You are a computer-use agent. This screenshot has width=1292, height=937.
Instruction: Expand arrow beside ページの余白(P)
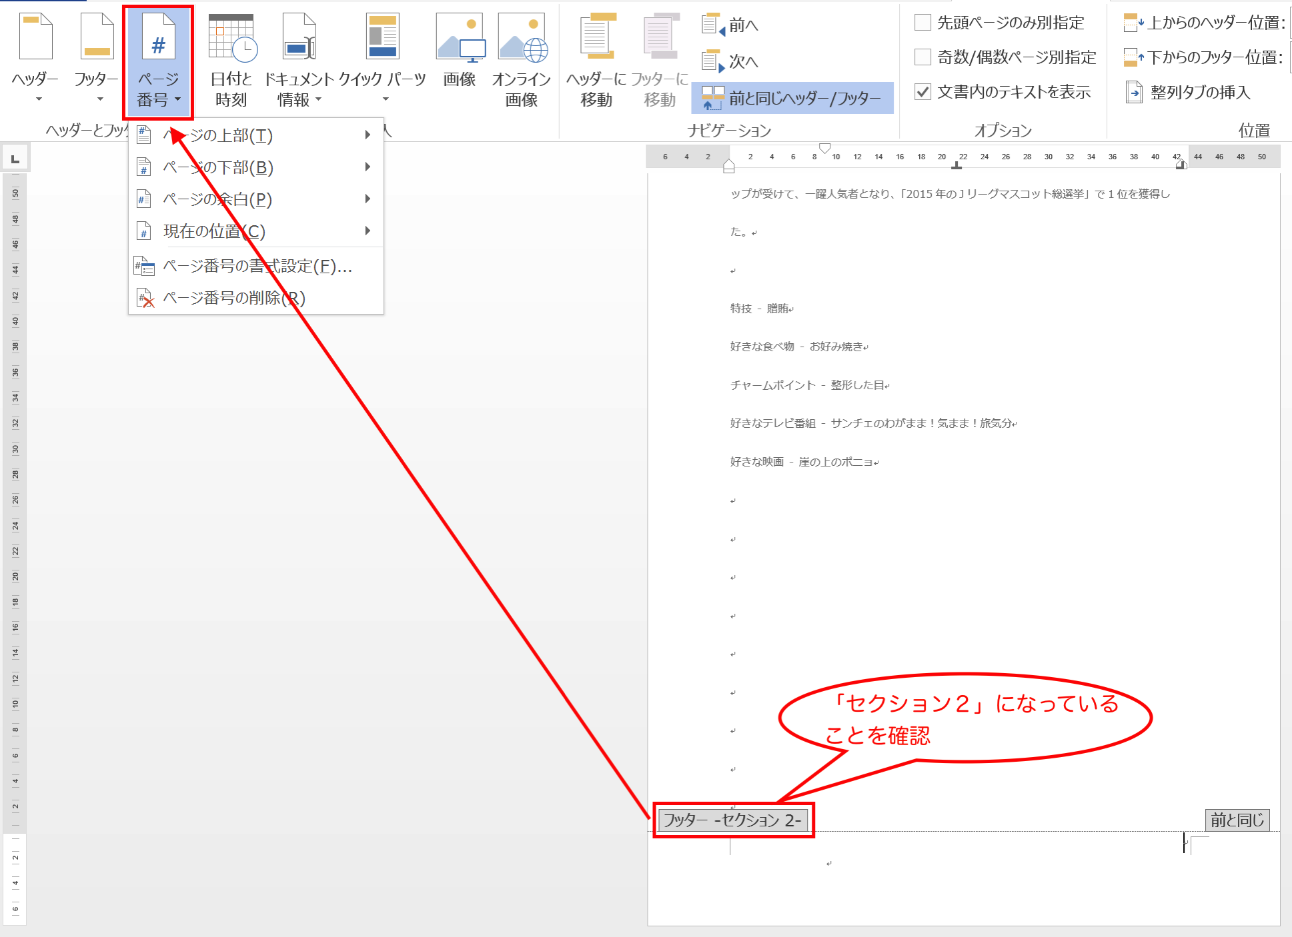click(368, 199)
